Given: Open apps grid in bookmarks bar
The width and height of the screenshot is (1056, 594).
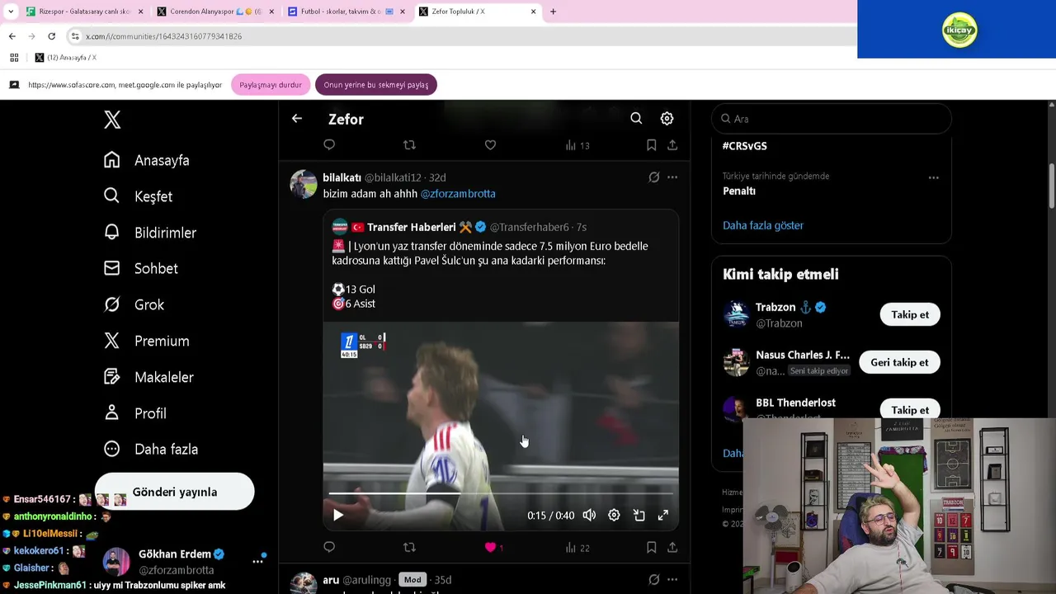Looking at the screenshot, I should coord(14,58).
